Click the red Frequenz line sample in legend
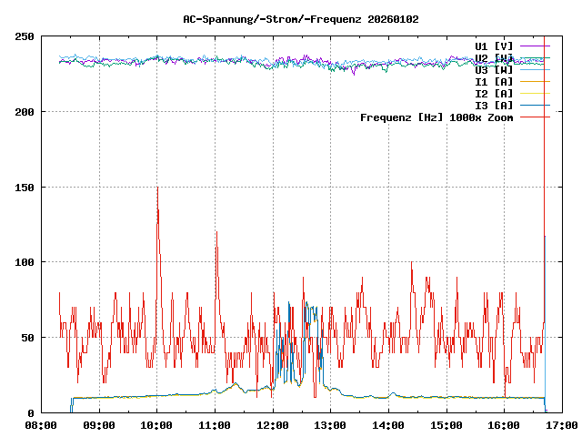The height and width of the screenshot is (437, 582). (x=535, y=117)
